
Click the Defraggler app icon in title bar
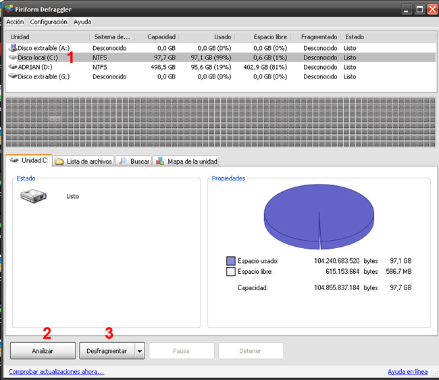pyautogui.click(x=9, y=9)
